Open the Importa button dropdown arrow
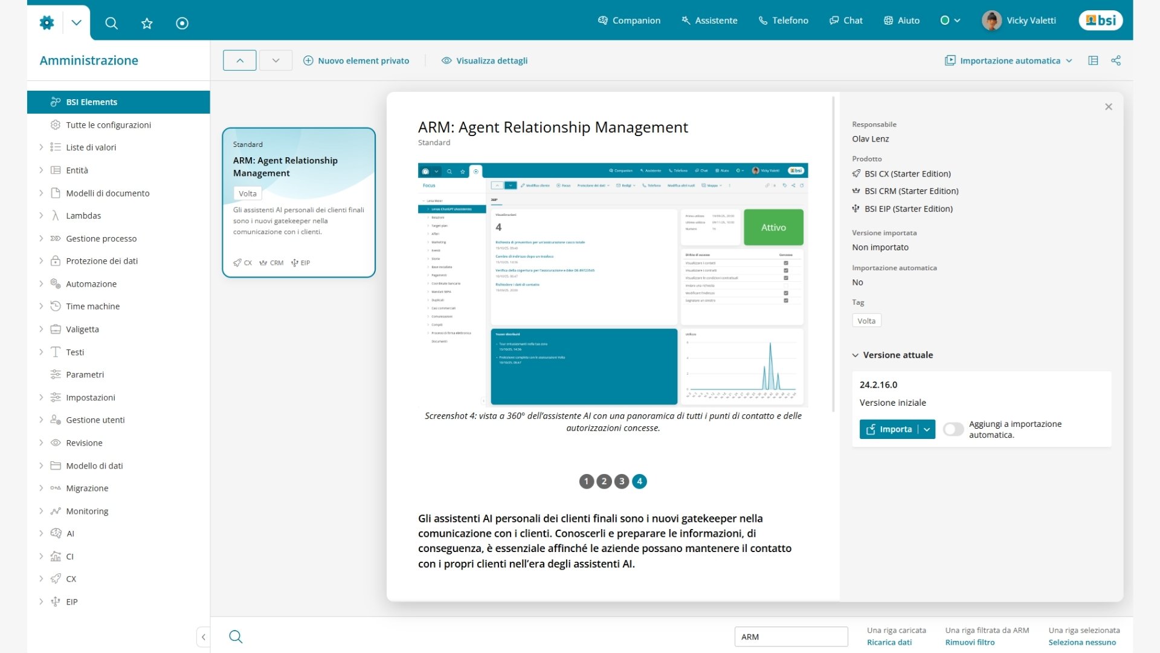Image resolution: width=1160 pixels, height=653 pixels. tap(927, 429)
